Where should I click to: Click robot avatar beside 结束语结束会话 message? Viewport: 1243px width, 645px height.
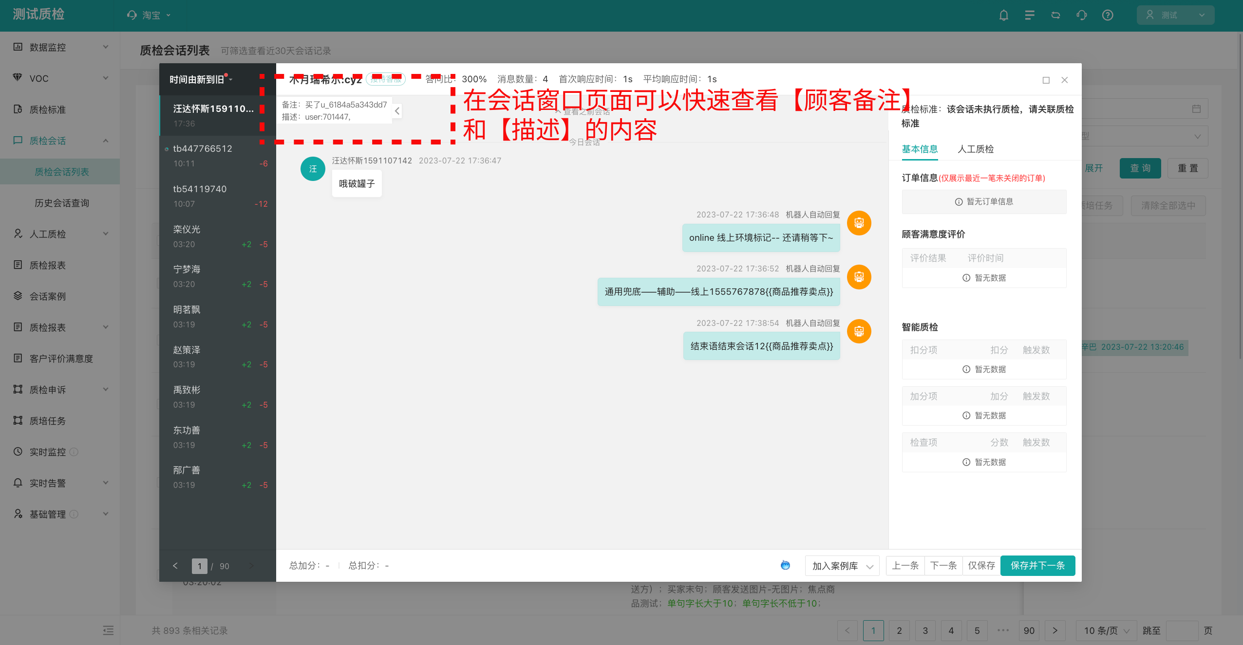[859, 331]
